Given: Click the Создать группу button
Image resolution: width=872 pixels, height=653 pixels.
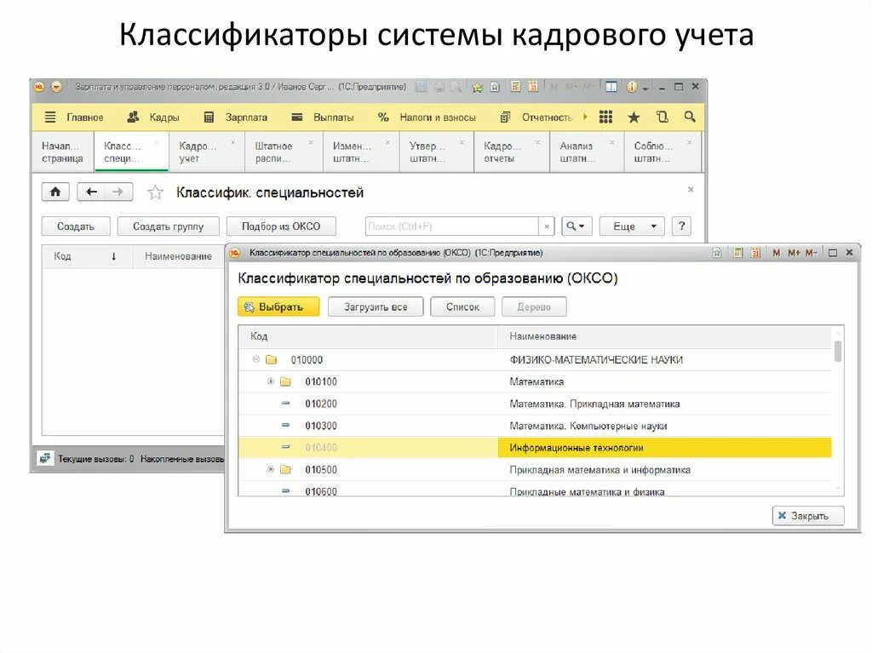Looking at the screenshot, I should 168,226.
